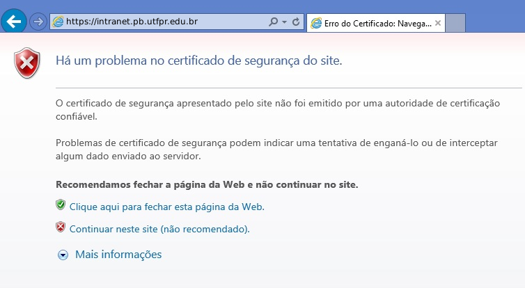Click the IE favicon on the certificate error tab
Screen dimensions: 525x288
[318, 23]
